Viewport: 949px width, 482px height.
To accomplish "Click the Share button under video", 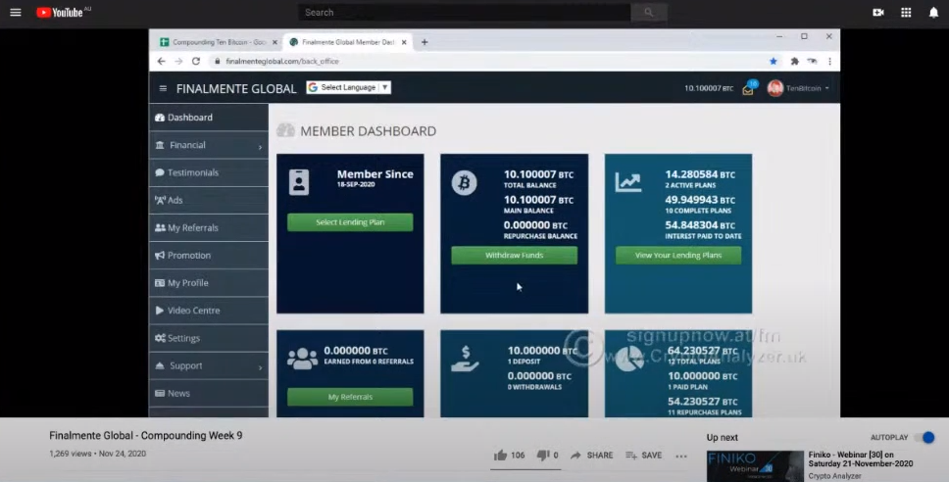I will tap(592, 456).
